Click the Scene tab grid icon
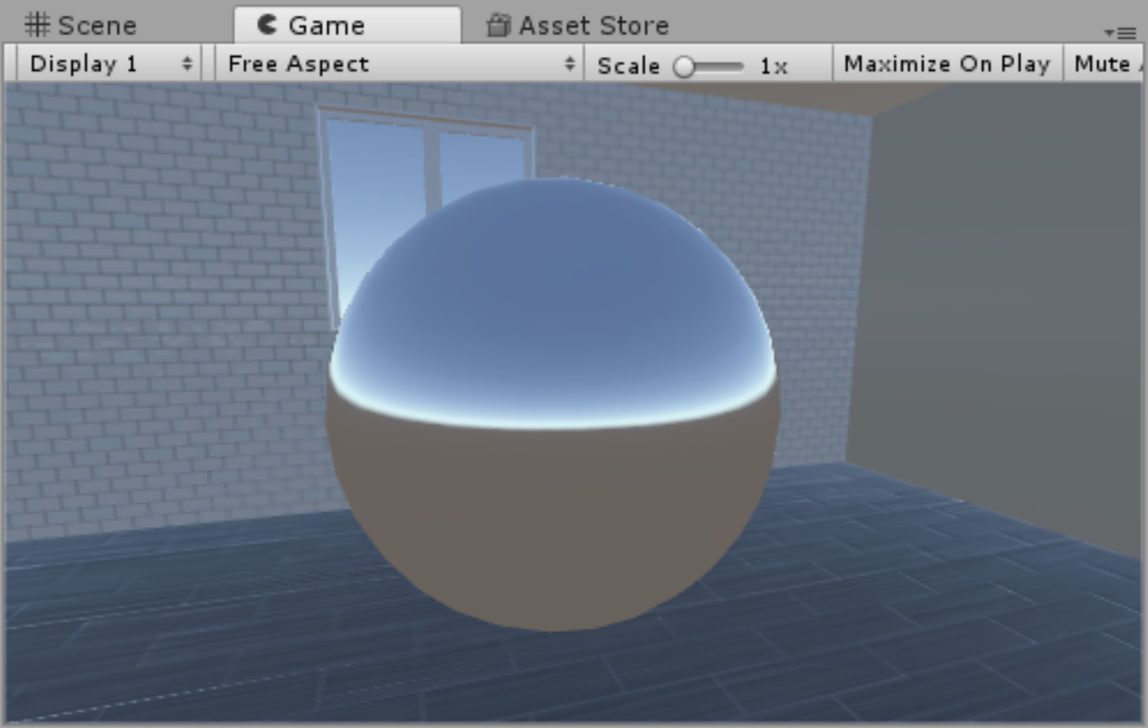Viewport: 1148px width, 728px height. point(37,25)
